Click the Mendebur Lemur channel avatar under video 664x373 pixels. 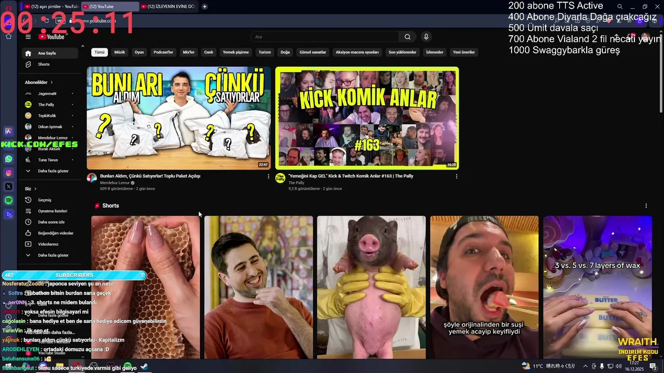pyautogui.click(x=92, y=178)
